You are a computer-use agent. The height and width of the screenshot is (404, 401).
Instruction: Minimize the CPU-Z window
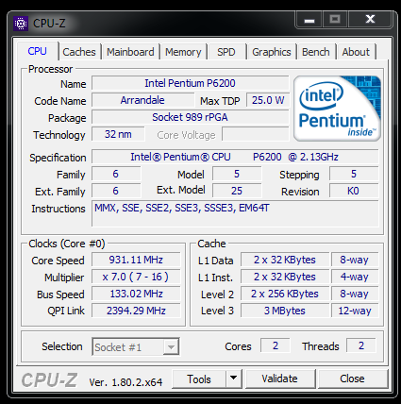coord(309,20)
